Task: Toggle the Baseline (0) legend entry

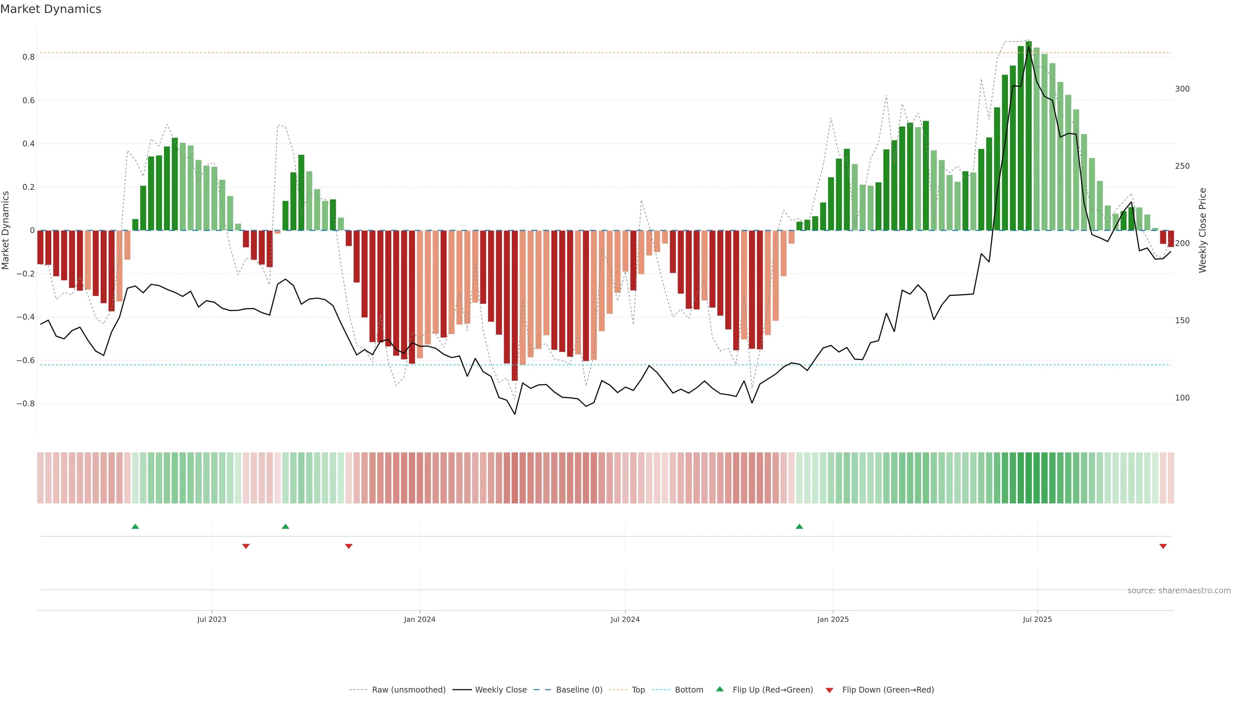Action: (579, 690)
